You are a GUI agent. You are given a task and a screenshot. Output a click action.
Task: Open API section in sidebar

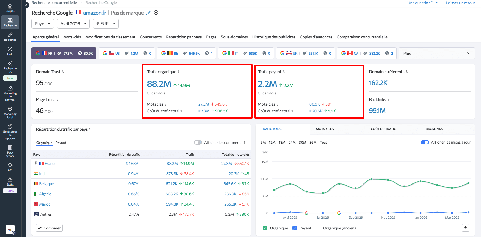coord(10,167)
